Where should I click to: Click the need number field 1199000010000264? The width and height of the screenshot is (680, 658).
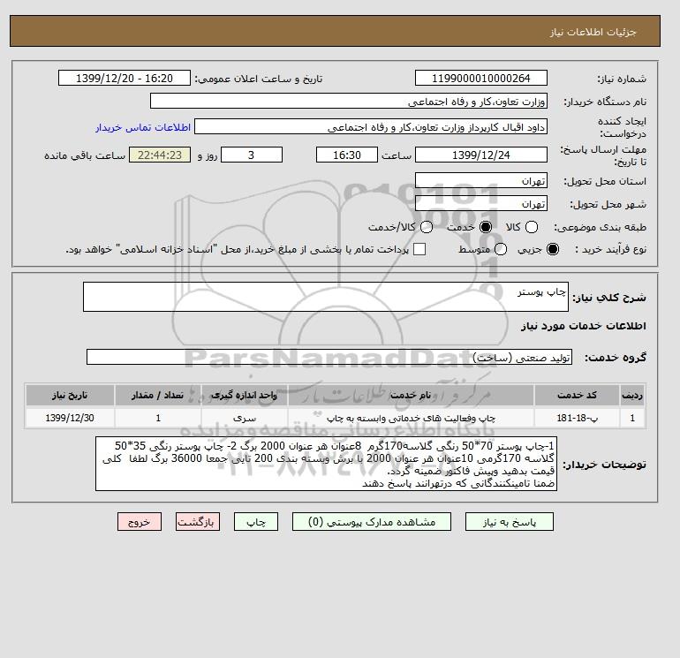coord(481,79)
